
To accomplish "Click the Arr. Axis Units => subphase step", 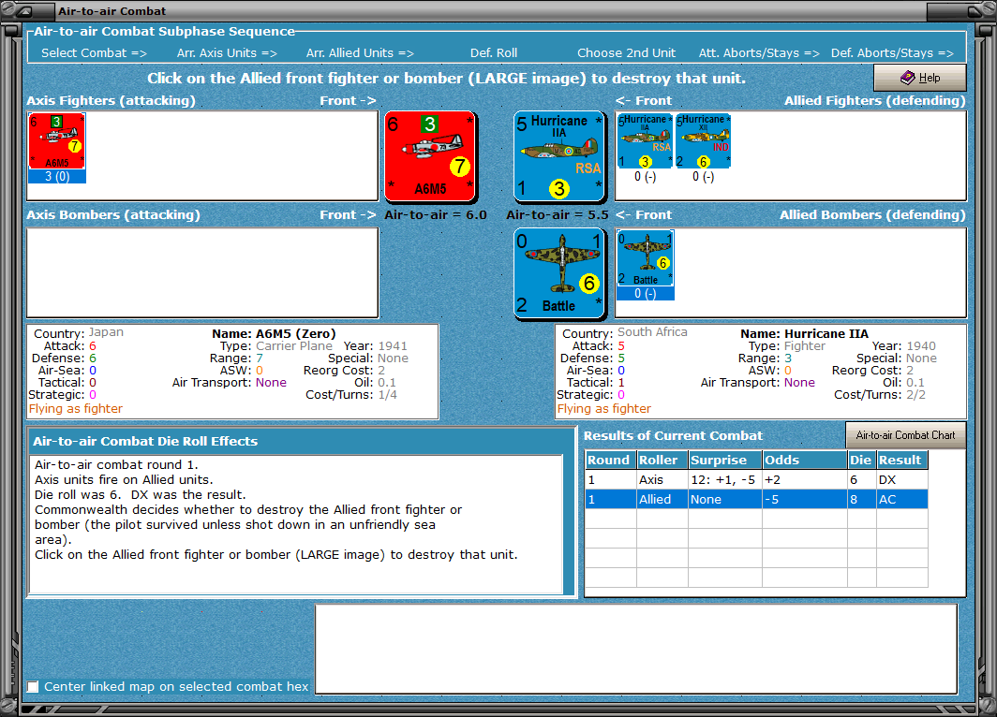I will (227, 53).
